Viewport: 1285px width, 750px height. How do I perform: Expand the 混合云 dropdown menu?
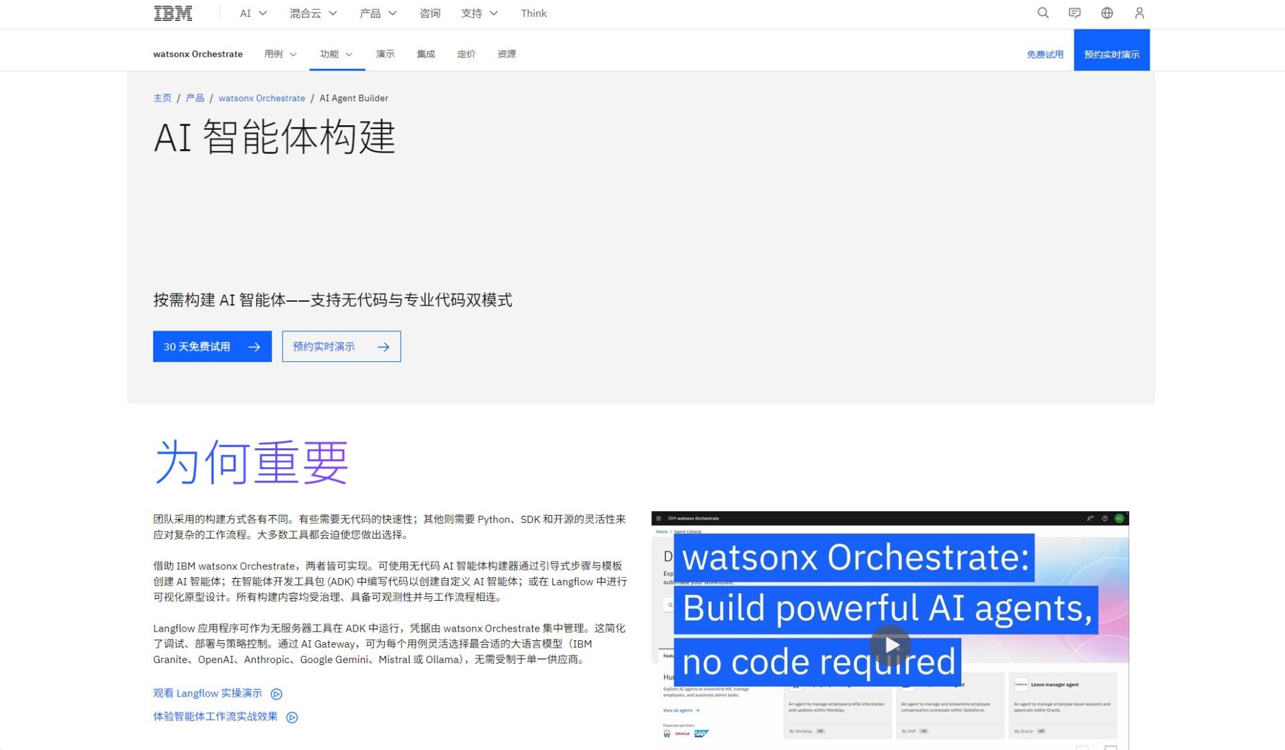313,13
